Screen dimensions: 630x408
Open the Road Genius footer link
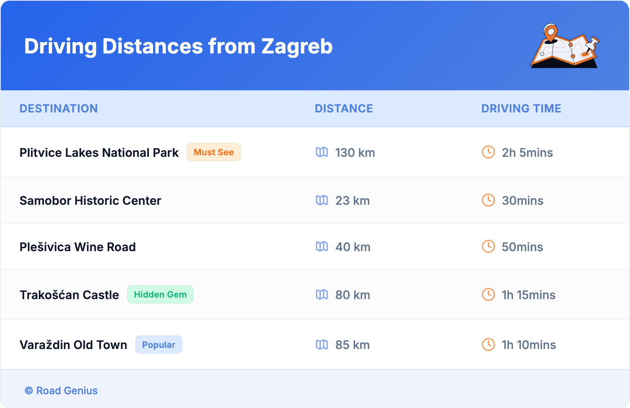point(67,391)
